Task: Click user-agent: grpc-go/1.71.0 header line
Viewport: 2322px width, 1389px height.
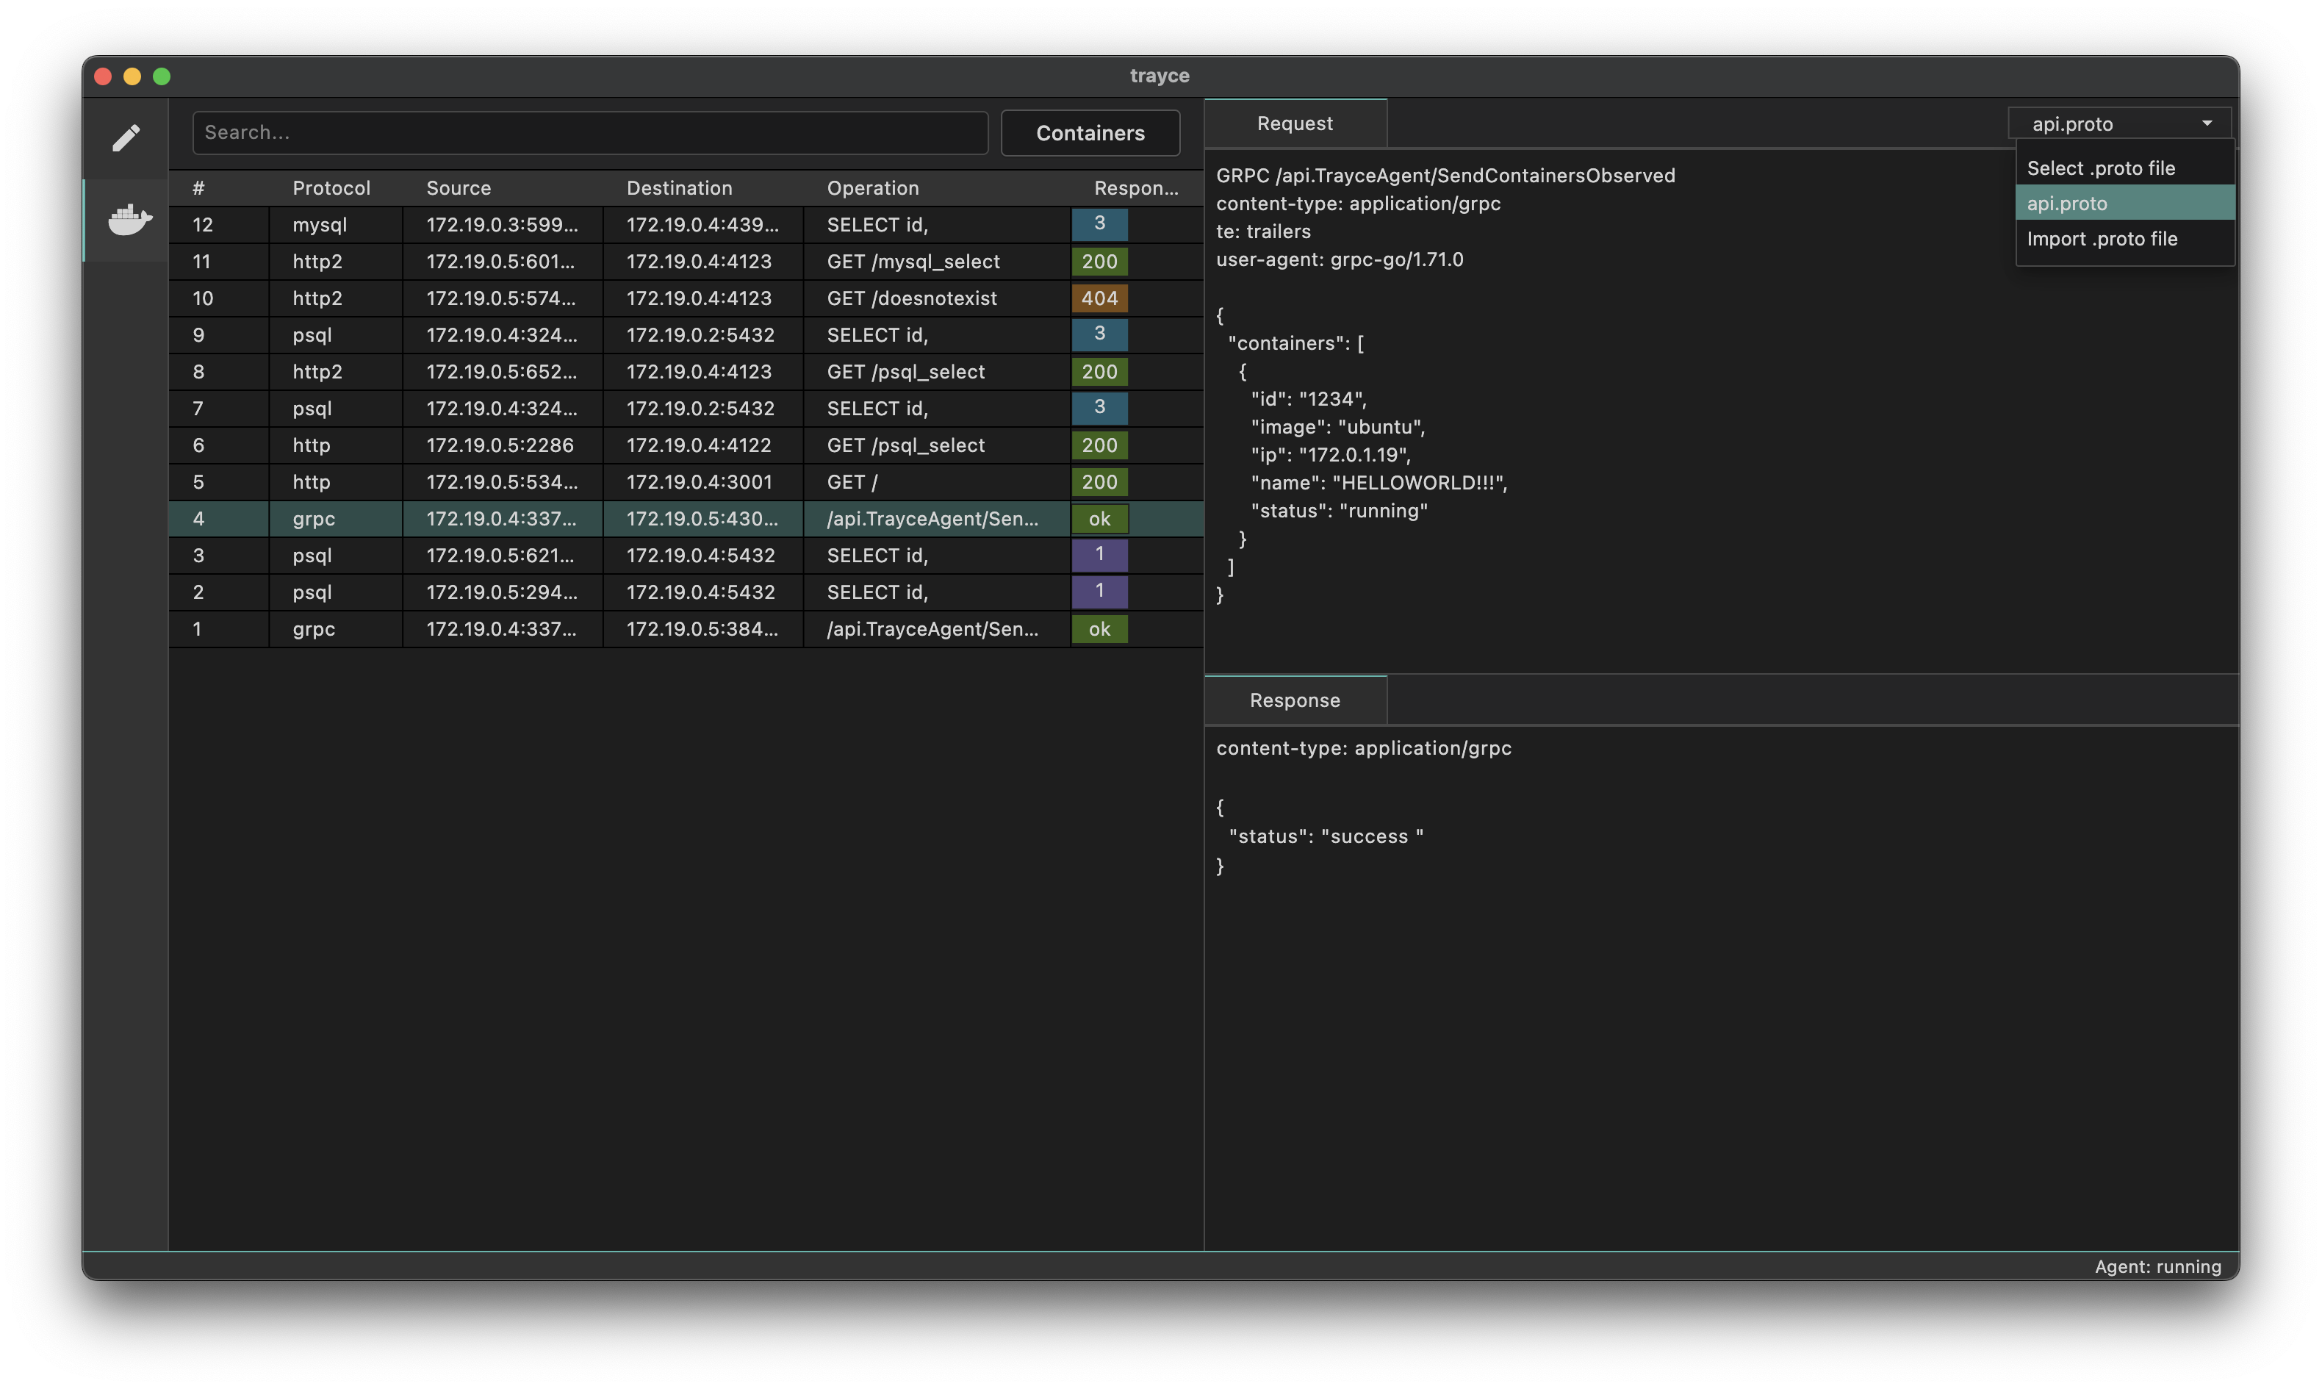Action: point(1340,259)
